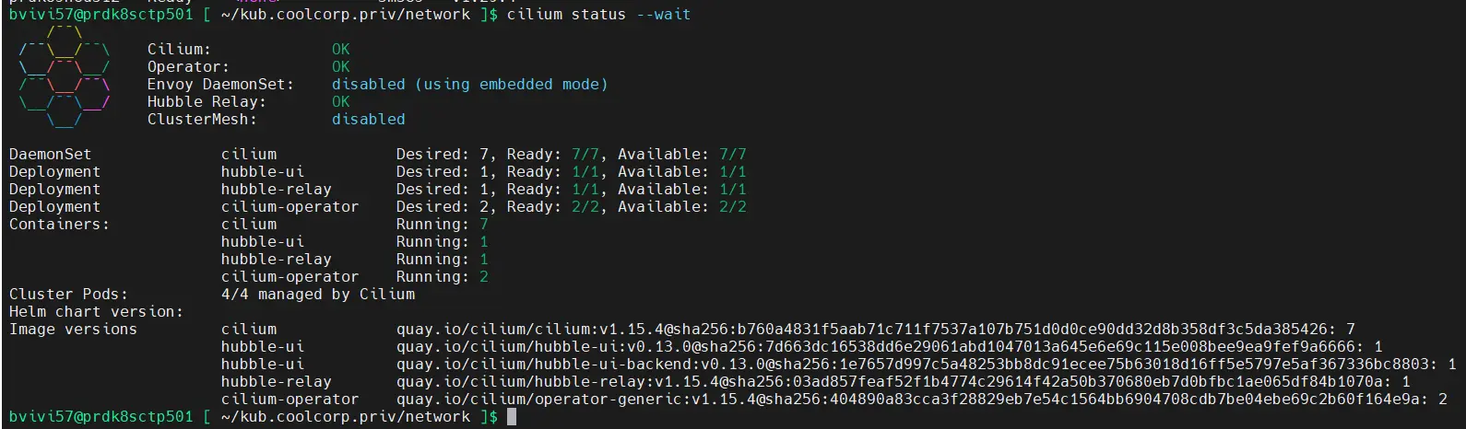The image size is (1466, 429).
Task: Click the terminal cursor block at the prompt
Action: coord(512,417)
